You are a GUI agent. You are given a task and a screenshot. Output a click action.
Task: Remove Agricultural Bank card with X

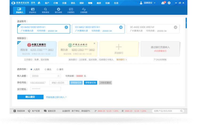95,43
